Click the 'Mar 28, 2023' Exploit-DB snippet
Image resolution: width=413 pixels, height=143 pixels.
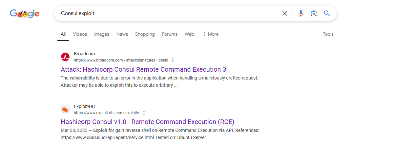tap(160, 134)
